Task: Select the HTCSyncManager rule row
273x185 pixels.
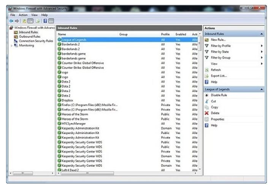Action: 127,123
